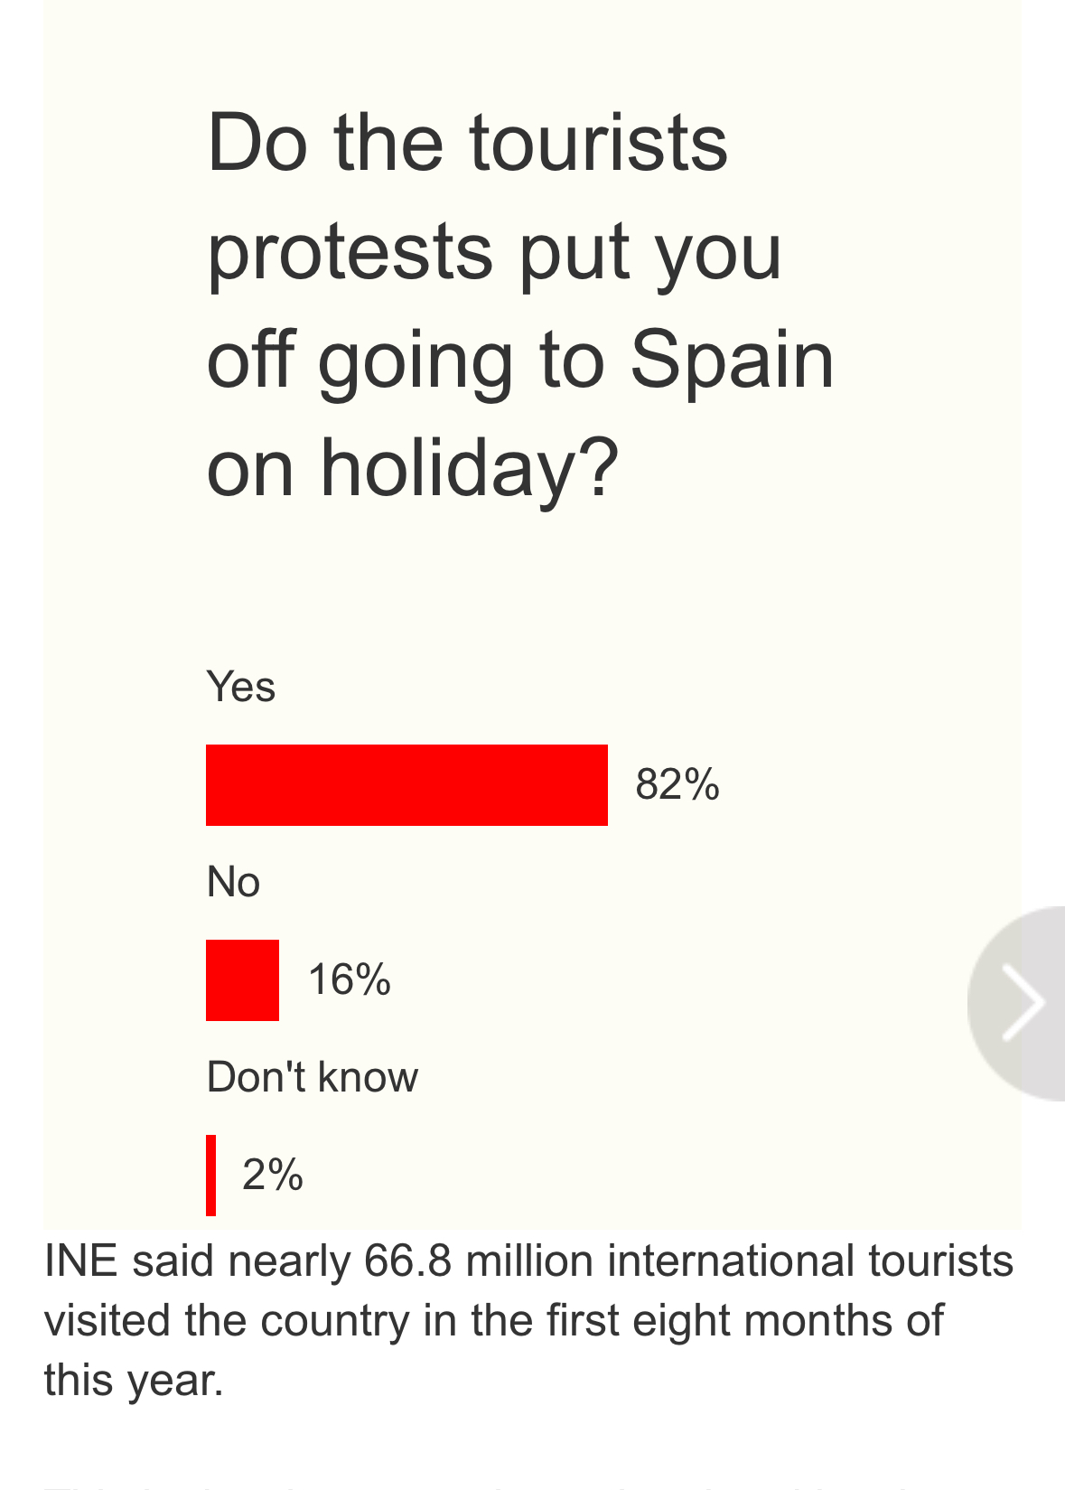Select the Yes poll option label
Screen dimensions: 1065x1490
(x=240, y=687)
